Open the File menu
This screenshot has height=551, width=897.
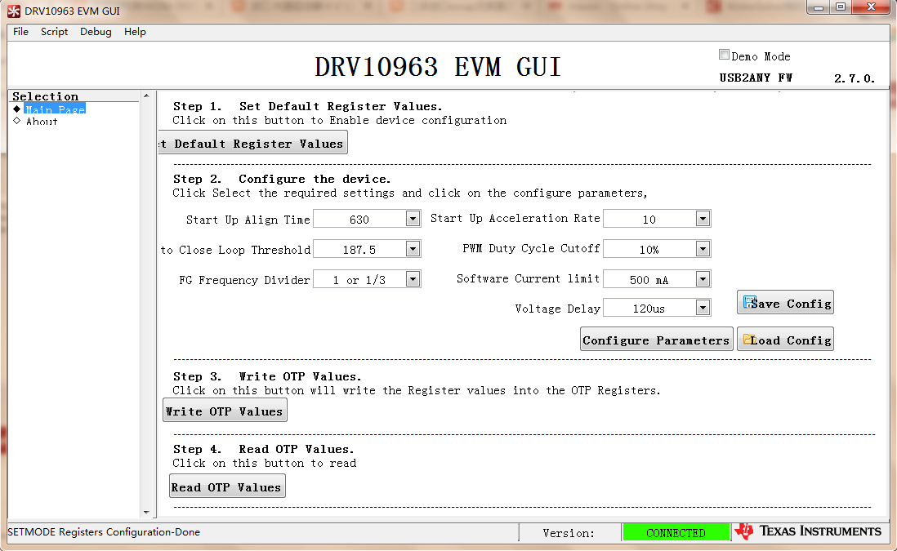(x=20, y=32)
